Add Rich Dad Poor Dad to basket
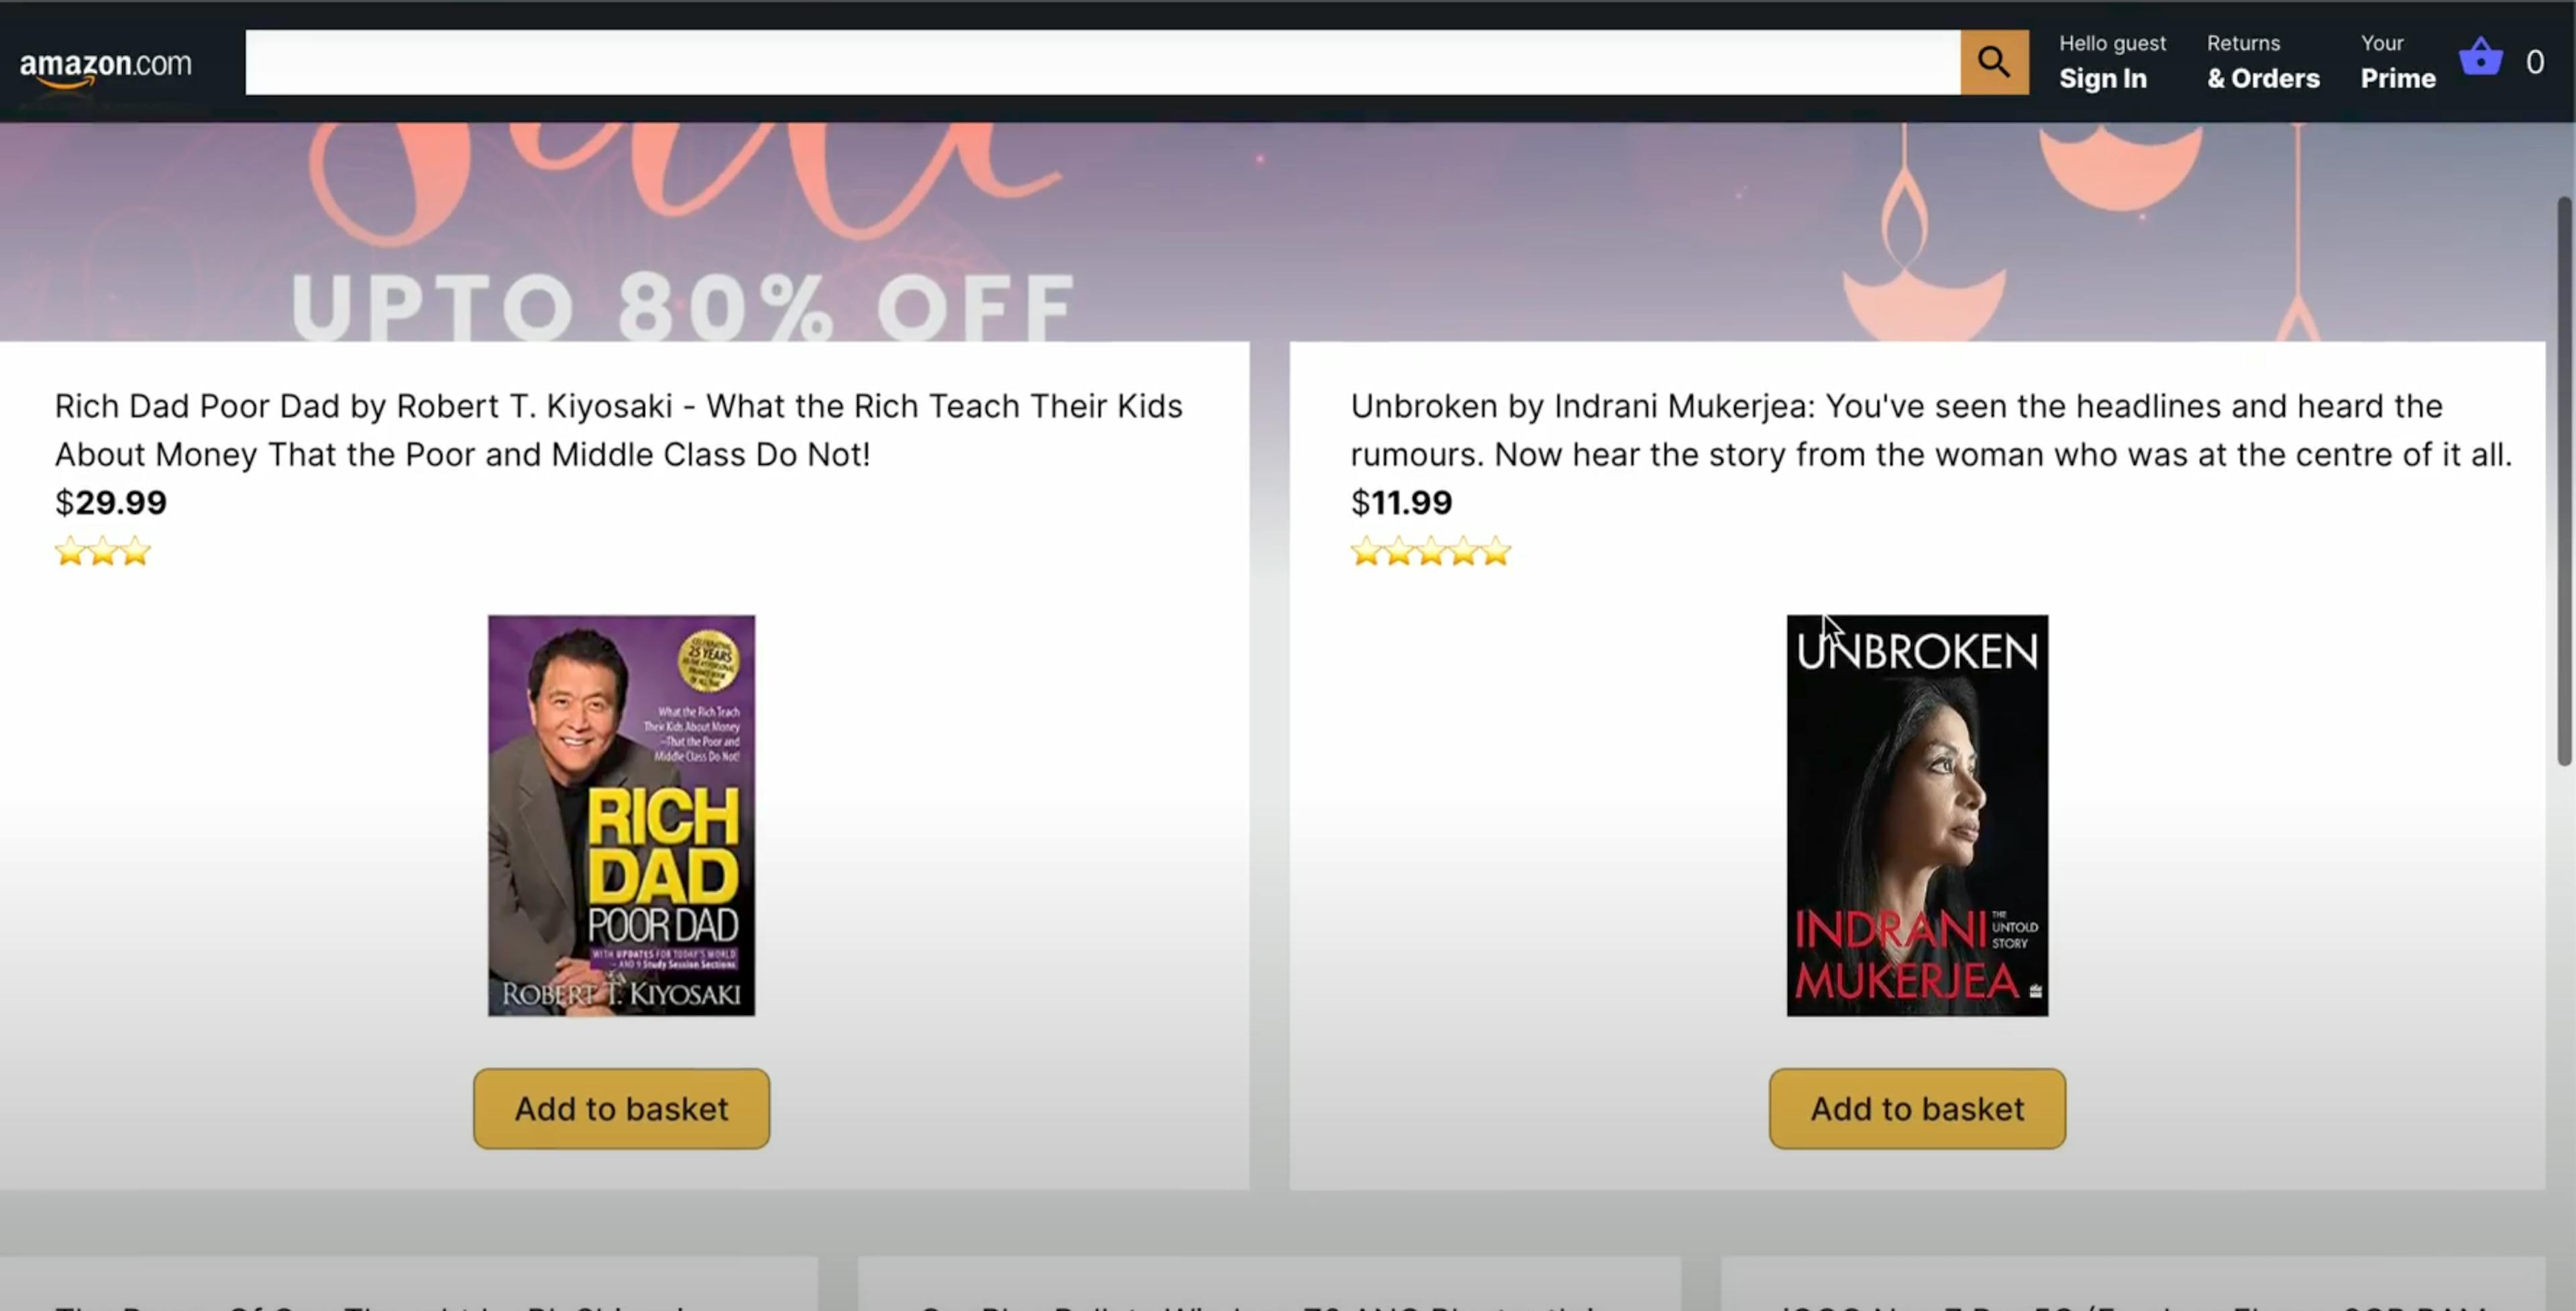Screen dimensions: 2576x1311 pyautogui.click(x=621, y=1108)
